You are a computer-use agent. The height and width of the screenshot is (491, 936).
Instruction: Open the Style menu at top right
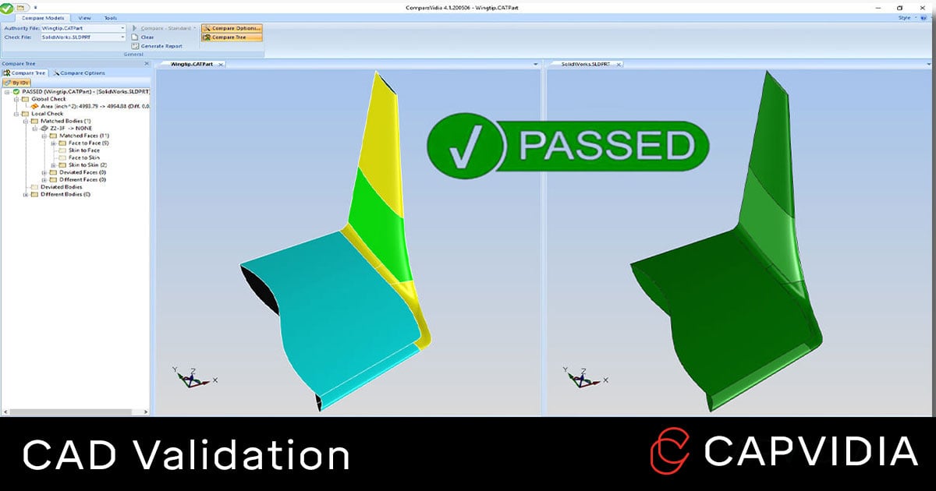point(904,17)
